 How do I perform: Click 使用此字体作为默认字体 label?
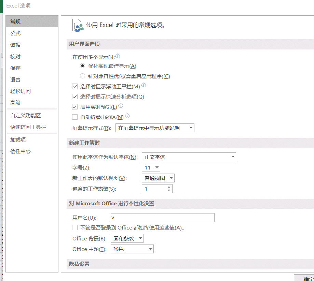pyautogui.click(x=105, y=157)
